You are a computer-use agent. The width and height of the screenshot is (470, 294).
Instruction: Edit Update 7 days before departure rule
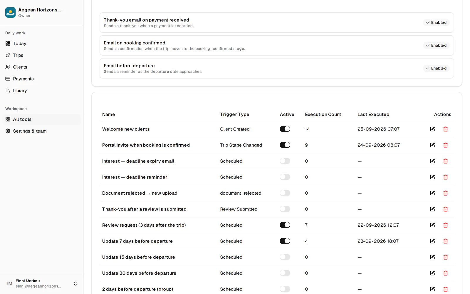432,241
